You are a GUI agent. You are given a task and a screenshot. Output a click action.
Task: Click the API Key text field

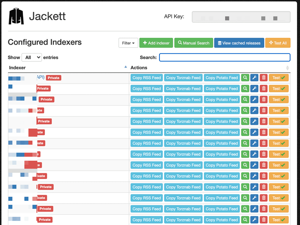pyautogui.click(x=241, y=17)
